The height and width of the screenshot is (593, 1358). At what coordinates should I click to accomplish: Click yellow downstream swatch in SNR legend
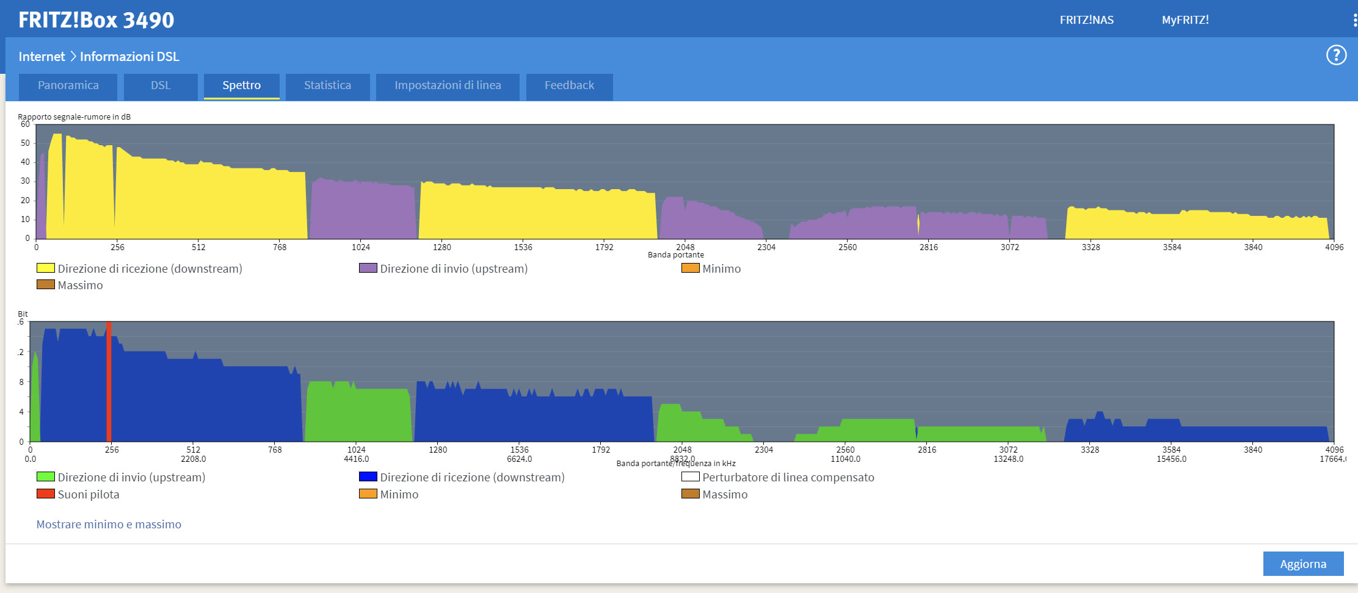(46, 268)
